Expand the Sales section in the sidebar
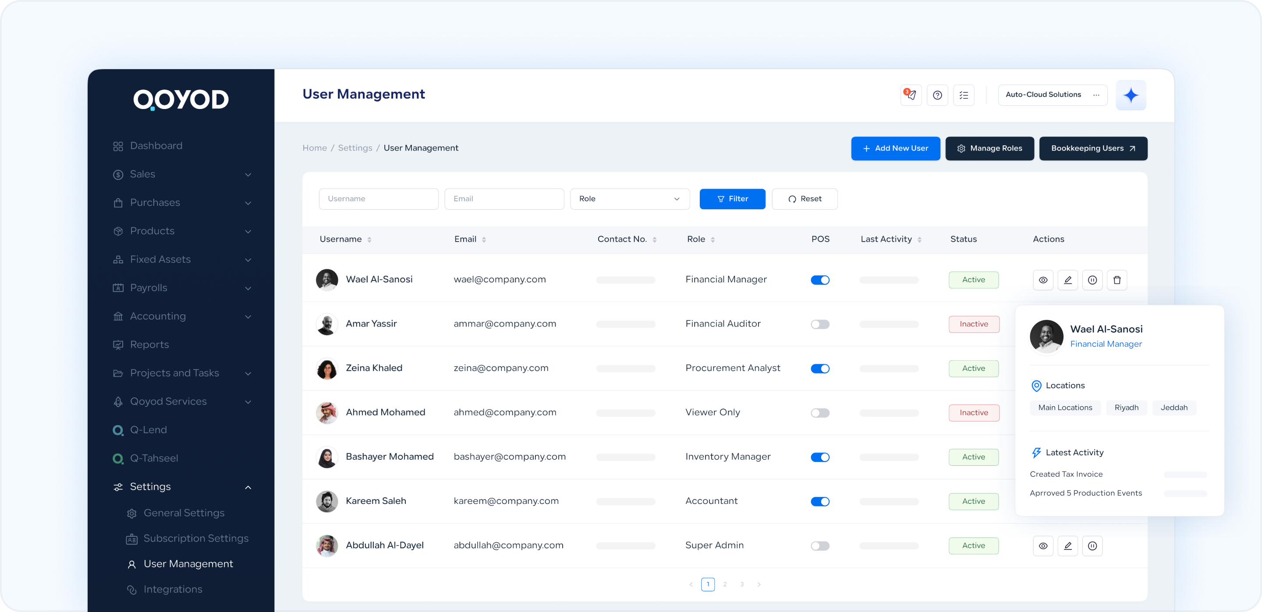The image size is (1262, 612). pos(181,174)
